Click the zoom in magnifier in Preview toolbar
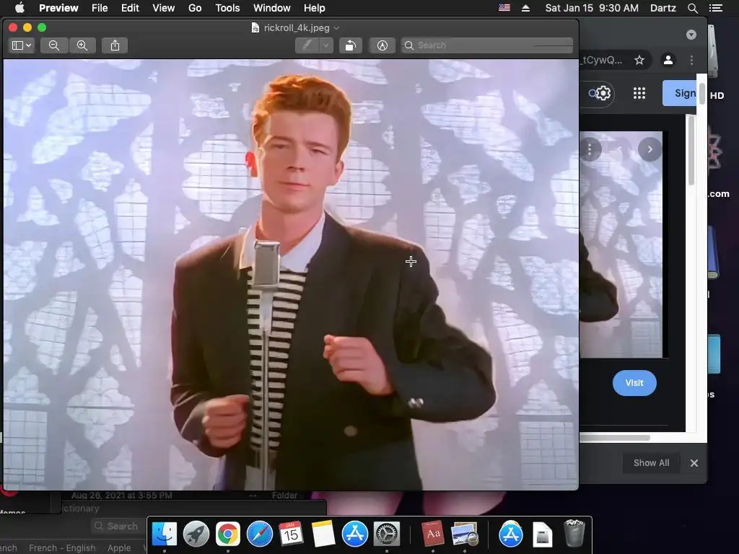This screenshot has height=554, width=739. coord(82,45)
